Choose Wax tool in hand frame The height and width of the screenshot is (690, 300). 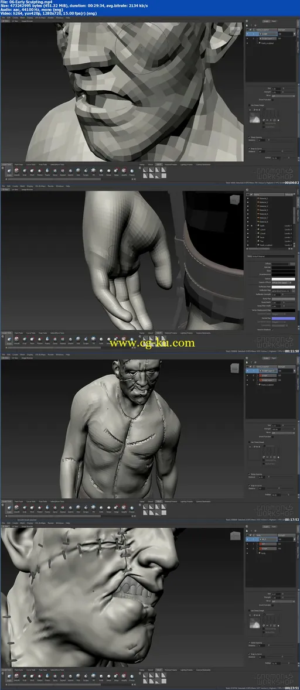click(x=79, y=340)
